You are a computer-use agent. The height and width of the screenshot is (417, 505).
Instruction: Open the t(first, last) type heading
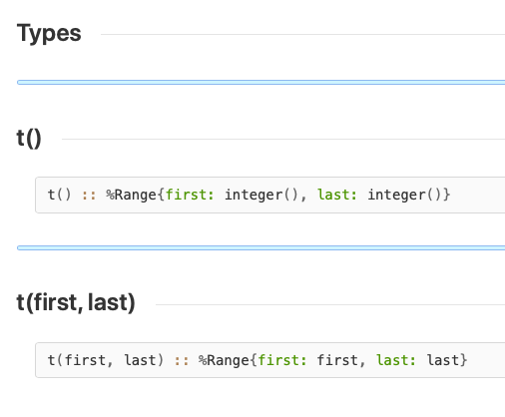pos(76,302)
